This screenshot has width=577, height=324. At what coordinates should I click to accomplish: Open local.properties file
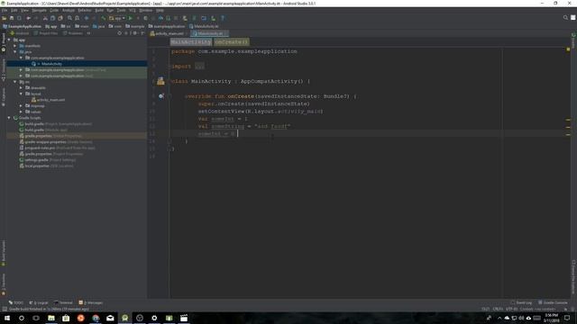coord(46,166)
